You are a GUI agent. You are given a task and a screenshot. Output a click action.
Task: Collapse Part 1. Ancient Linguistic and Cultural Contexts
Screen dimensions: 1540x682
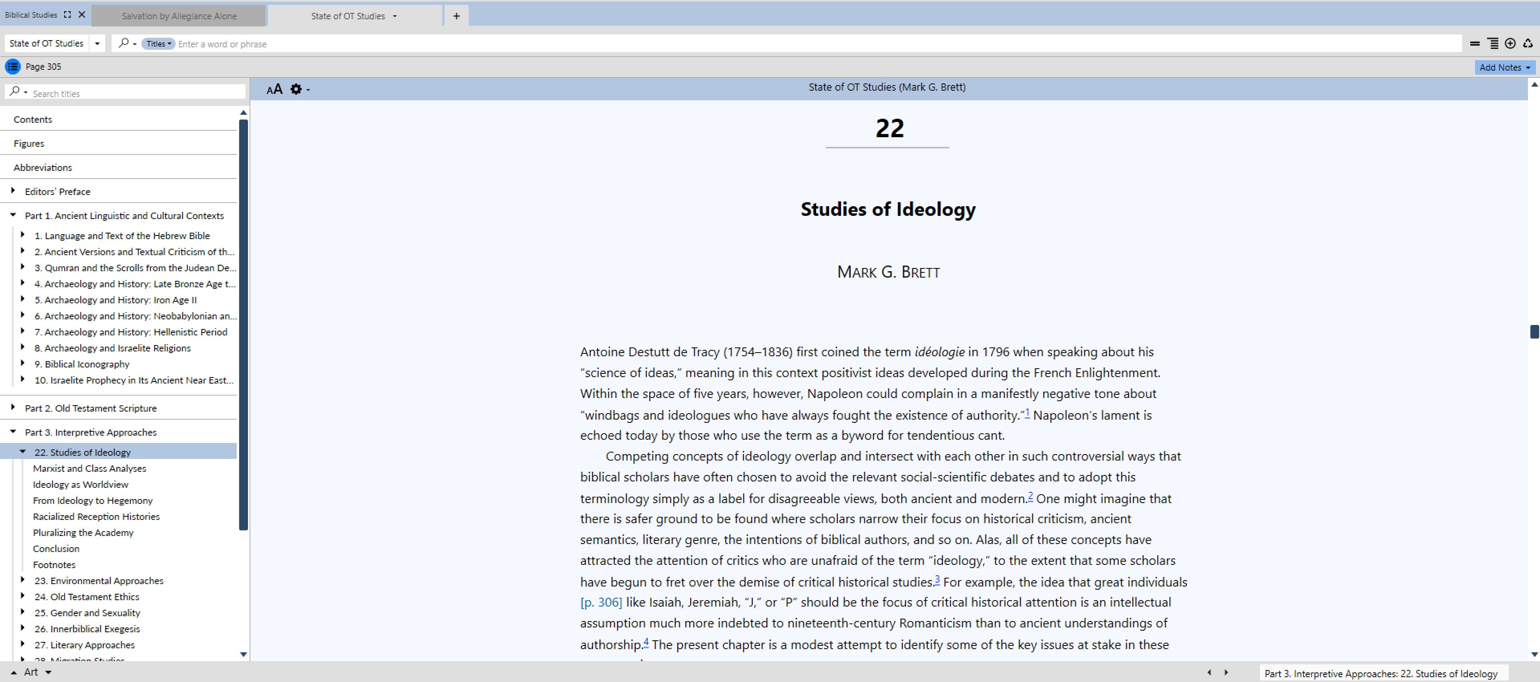13,215
